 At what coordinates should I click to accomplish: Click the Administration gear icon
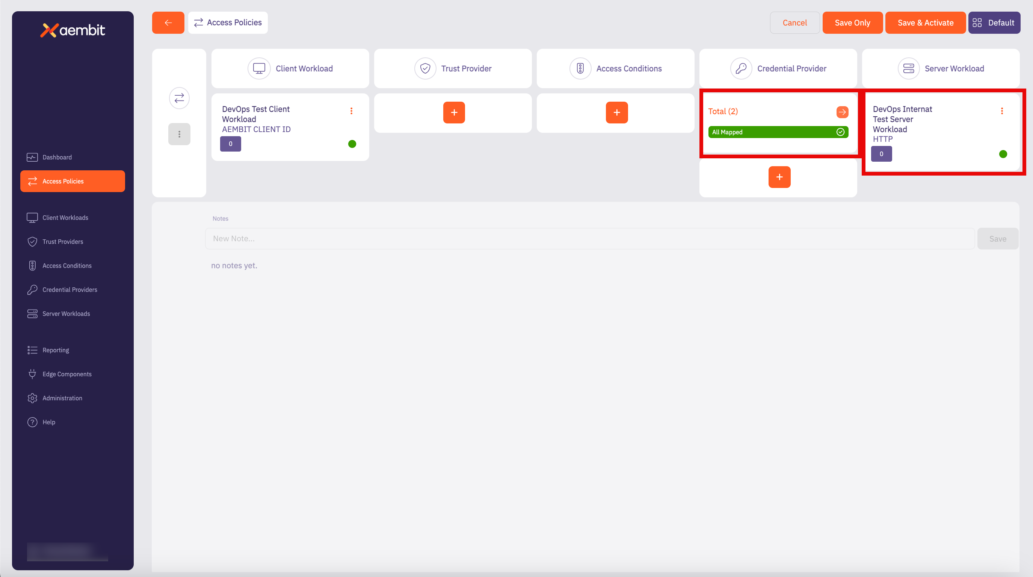(x=32, y=398)
